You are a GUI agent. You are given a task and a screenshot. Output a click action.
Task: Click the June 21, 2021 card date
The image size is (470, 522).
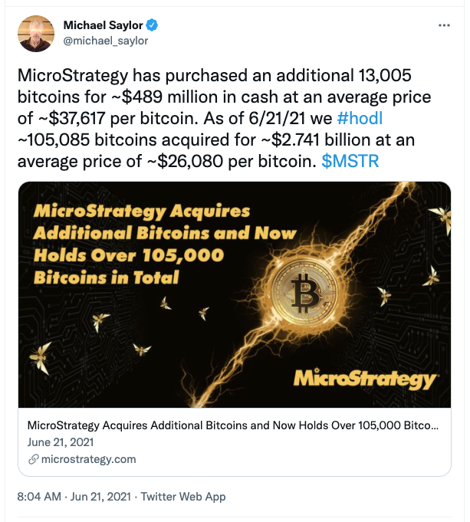[60, 442]
